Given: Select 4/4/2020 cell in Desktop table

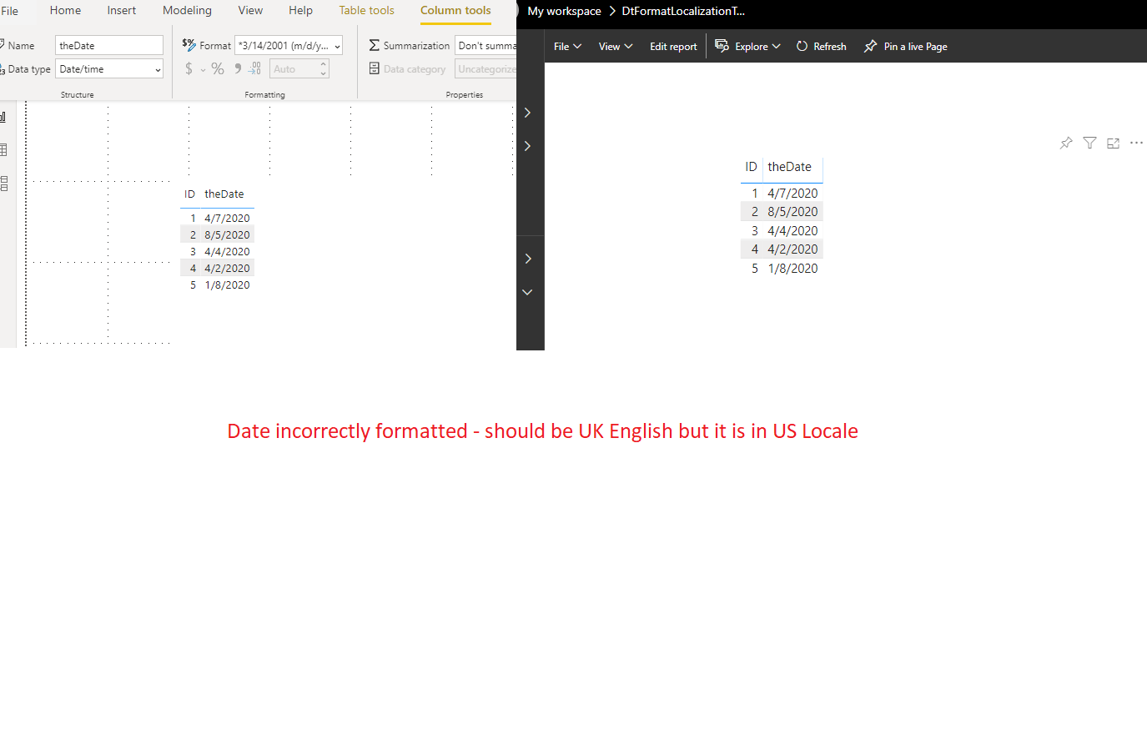Looking at the screenshot, I should tap(227, 251).
